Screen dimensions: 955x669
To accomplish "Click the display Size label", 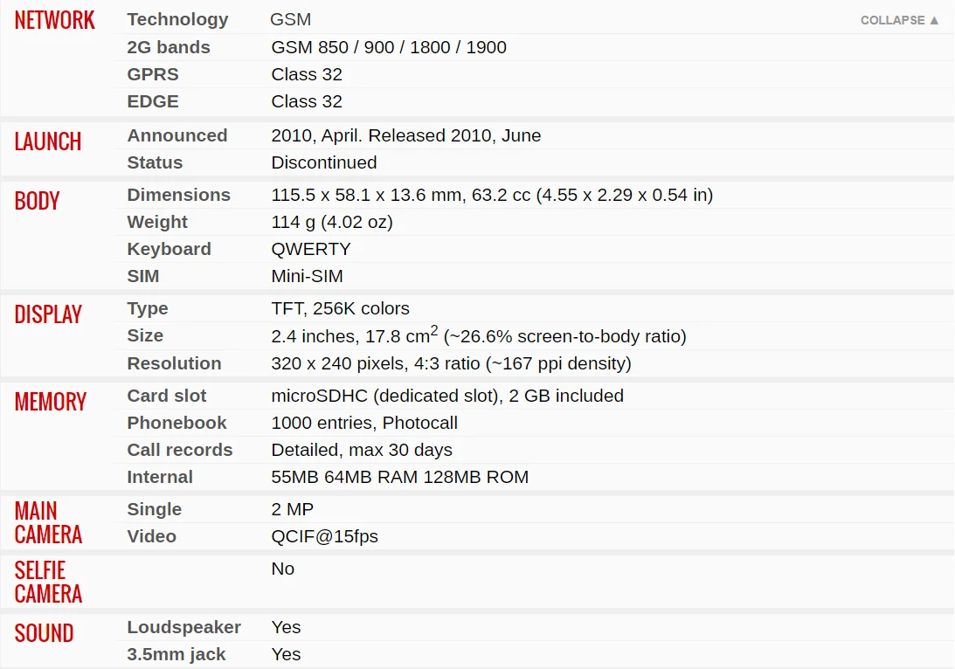I will point(145,335).
